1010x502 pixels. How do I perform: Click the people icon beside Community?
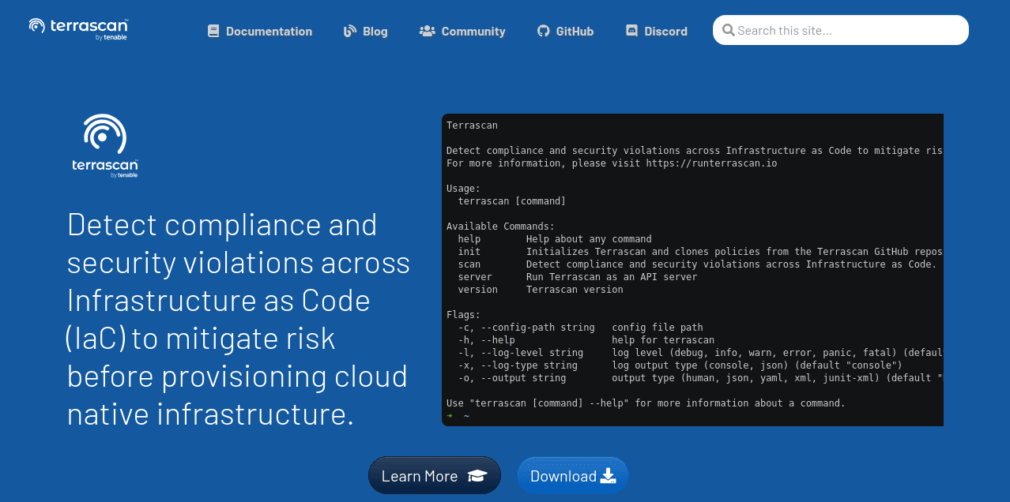(428, 31)
